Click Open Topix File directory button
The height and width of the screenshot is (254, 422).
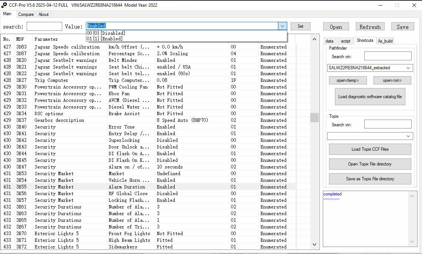pyautogui.click(x=370, y=164)
